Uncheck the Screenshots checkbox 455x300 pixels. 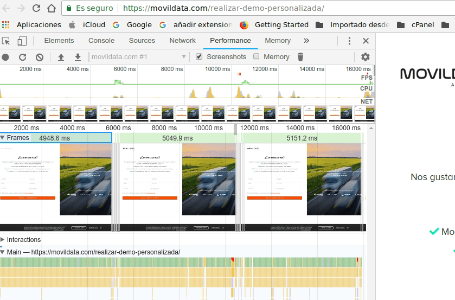coord(199,56)
